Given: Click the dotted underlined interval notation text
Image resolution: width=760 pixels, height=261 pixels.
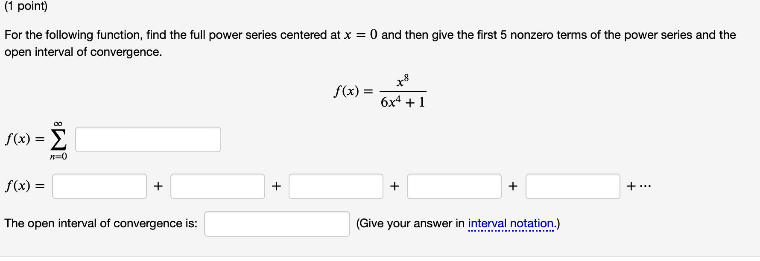Looking at the screenshot, I should coord(511,223).
